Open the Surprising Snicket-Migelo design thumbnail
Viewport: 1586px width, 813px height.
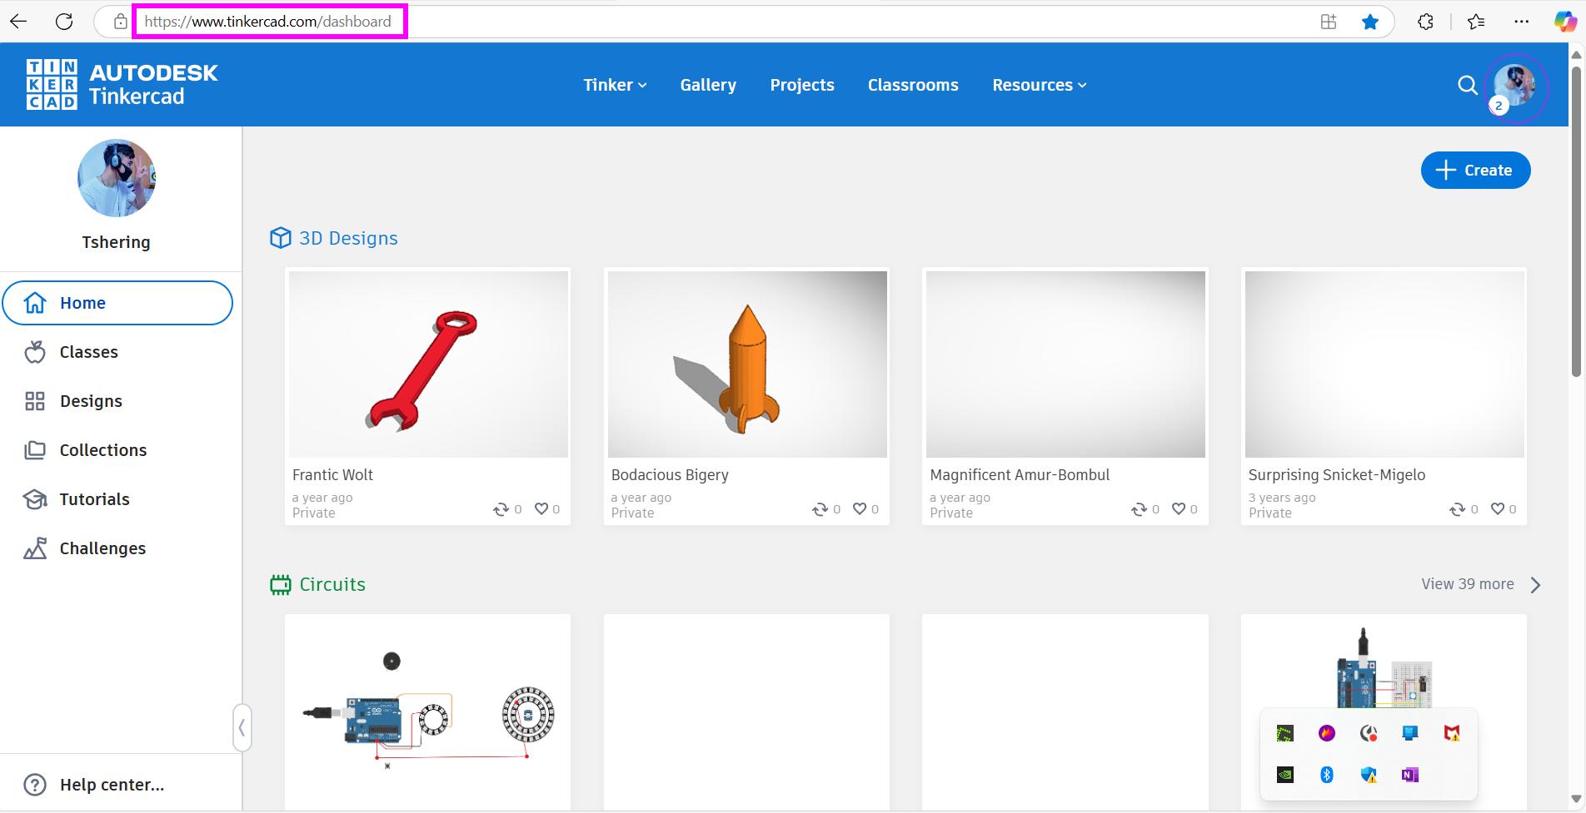pos(1384,364)
